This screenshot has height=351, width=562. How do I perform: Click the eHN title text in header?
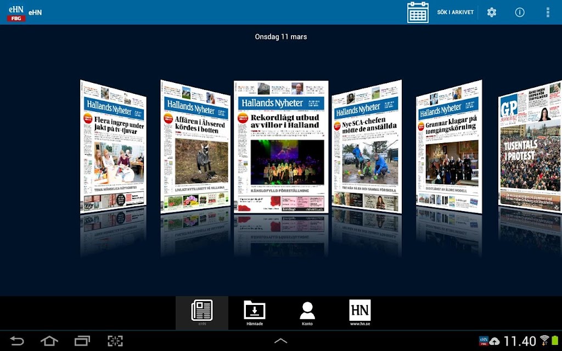tap(35, 12)
